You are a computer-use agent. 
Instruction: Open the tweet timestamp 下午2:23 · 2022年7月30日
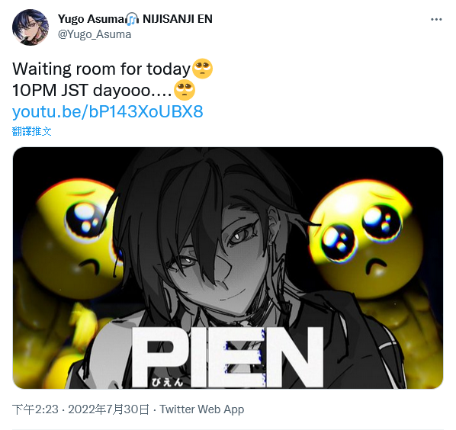[81, 409]
